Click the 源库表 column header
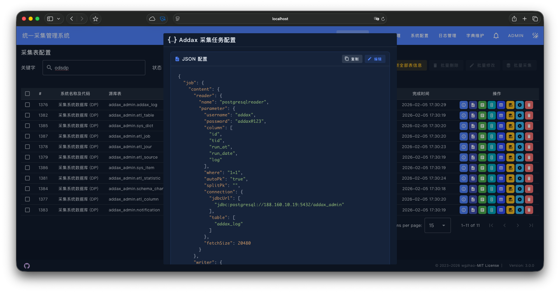560x293 pixels. 115,94
